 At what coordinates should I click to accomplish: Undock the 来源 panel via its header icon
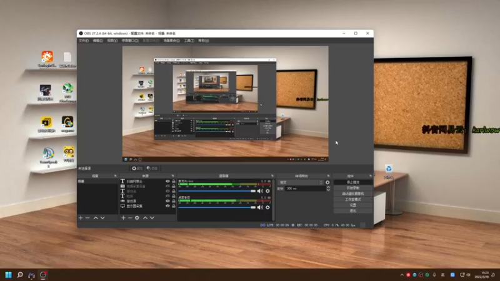point(173,176)
